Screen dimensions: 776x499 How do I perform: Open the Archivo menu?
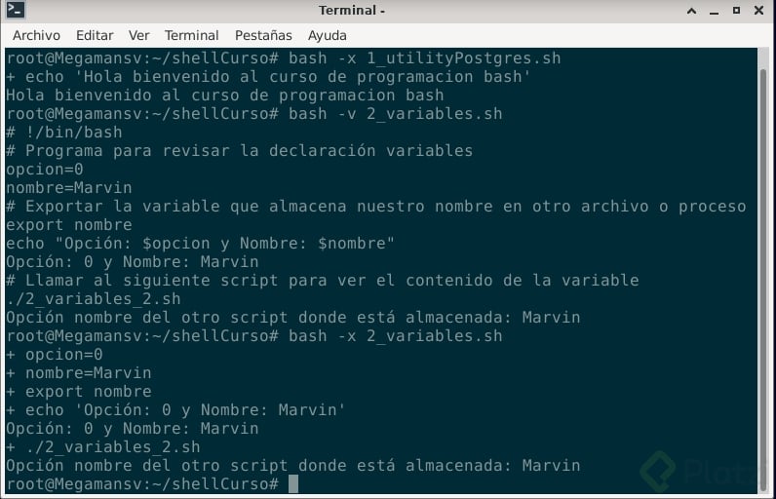(37, 36)
